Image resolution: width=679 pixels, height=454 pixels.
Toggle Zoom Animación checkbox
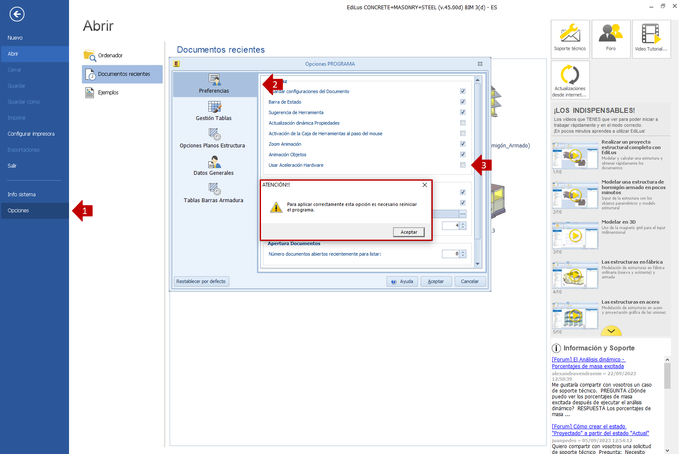tap(463, 144)
